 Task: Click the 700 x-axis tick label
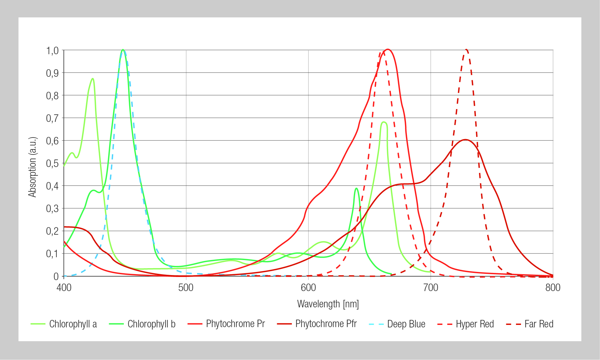(431, 288)
